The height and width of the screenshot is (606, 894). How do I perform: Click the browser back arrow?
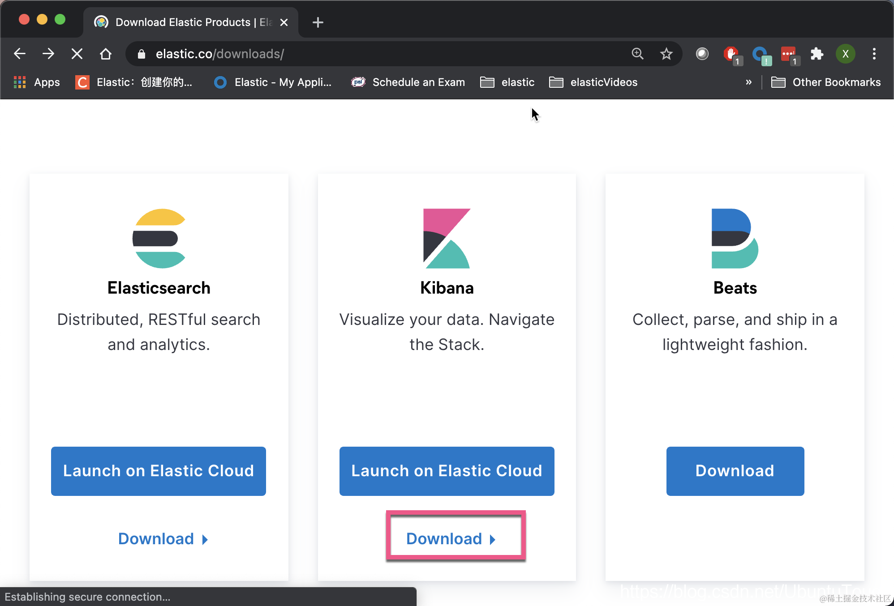(20, 54)
